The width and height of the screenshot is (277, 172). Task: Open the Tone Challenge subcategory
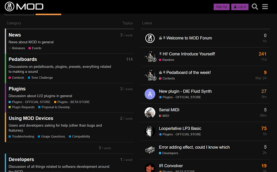(x=41, y=78)
